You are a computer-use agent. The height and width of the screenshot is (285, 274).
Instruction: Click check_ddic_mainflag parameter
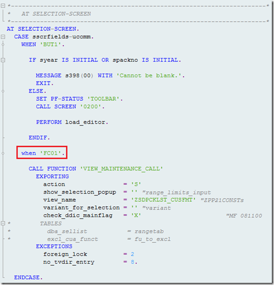tap(78, 215)
